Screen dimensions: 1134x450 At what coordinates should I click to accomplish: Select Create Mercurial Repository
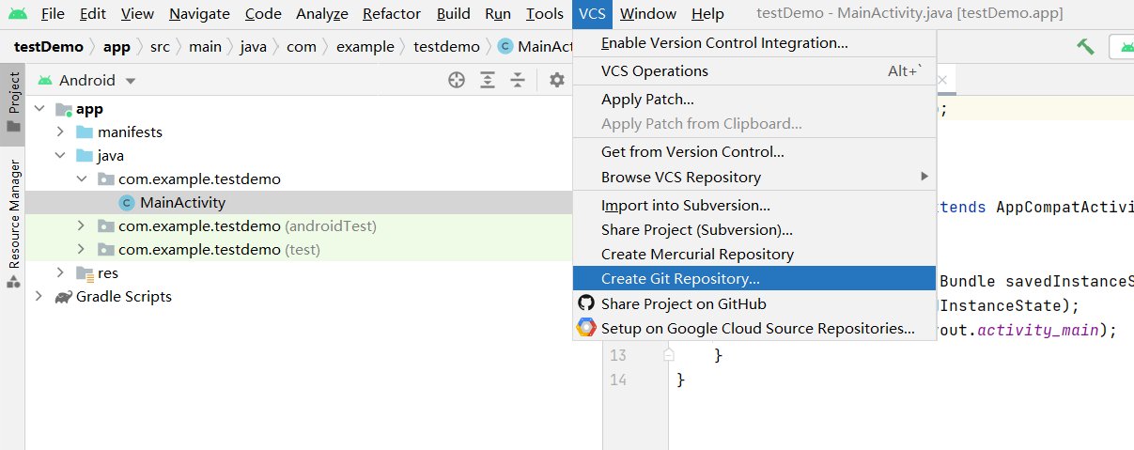tap(754, 255)
